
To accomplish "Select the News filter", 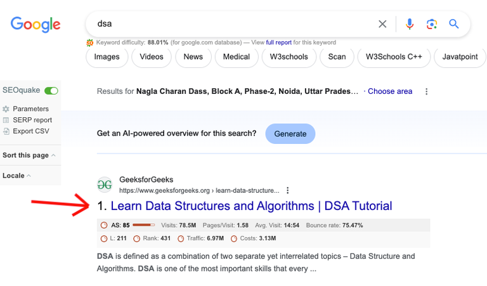I will [x=193, y=56].
